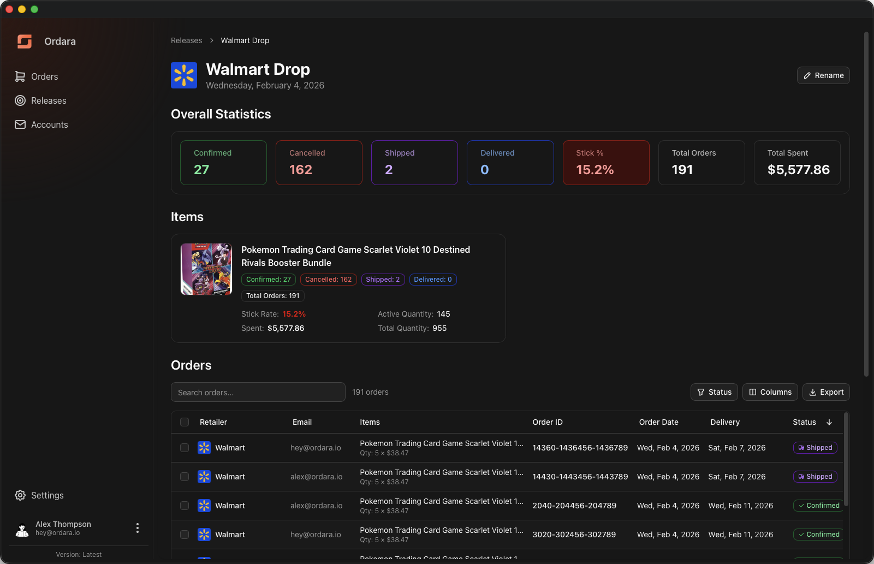Click order ID 3020-302456-302789
The height and width of the screenshot is (564, 874).
point(574,535)
